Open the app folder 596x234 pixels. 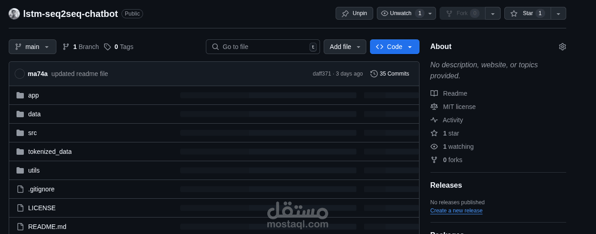(33, 95)
